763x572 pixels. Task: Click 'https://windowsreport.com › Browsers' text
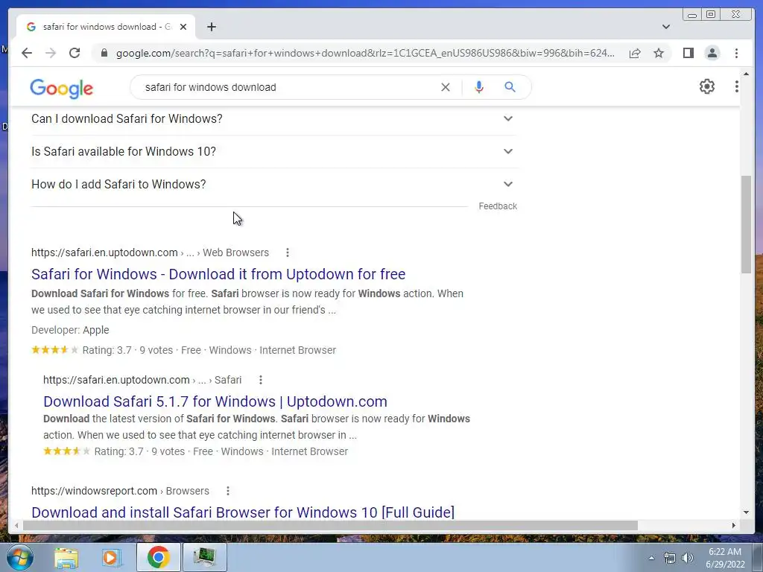point(120,491)
